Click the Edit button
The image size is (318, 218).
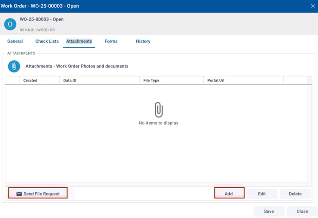point(262,194)
